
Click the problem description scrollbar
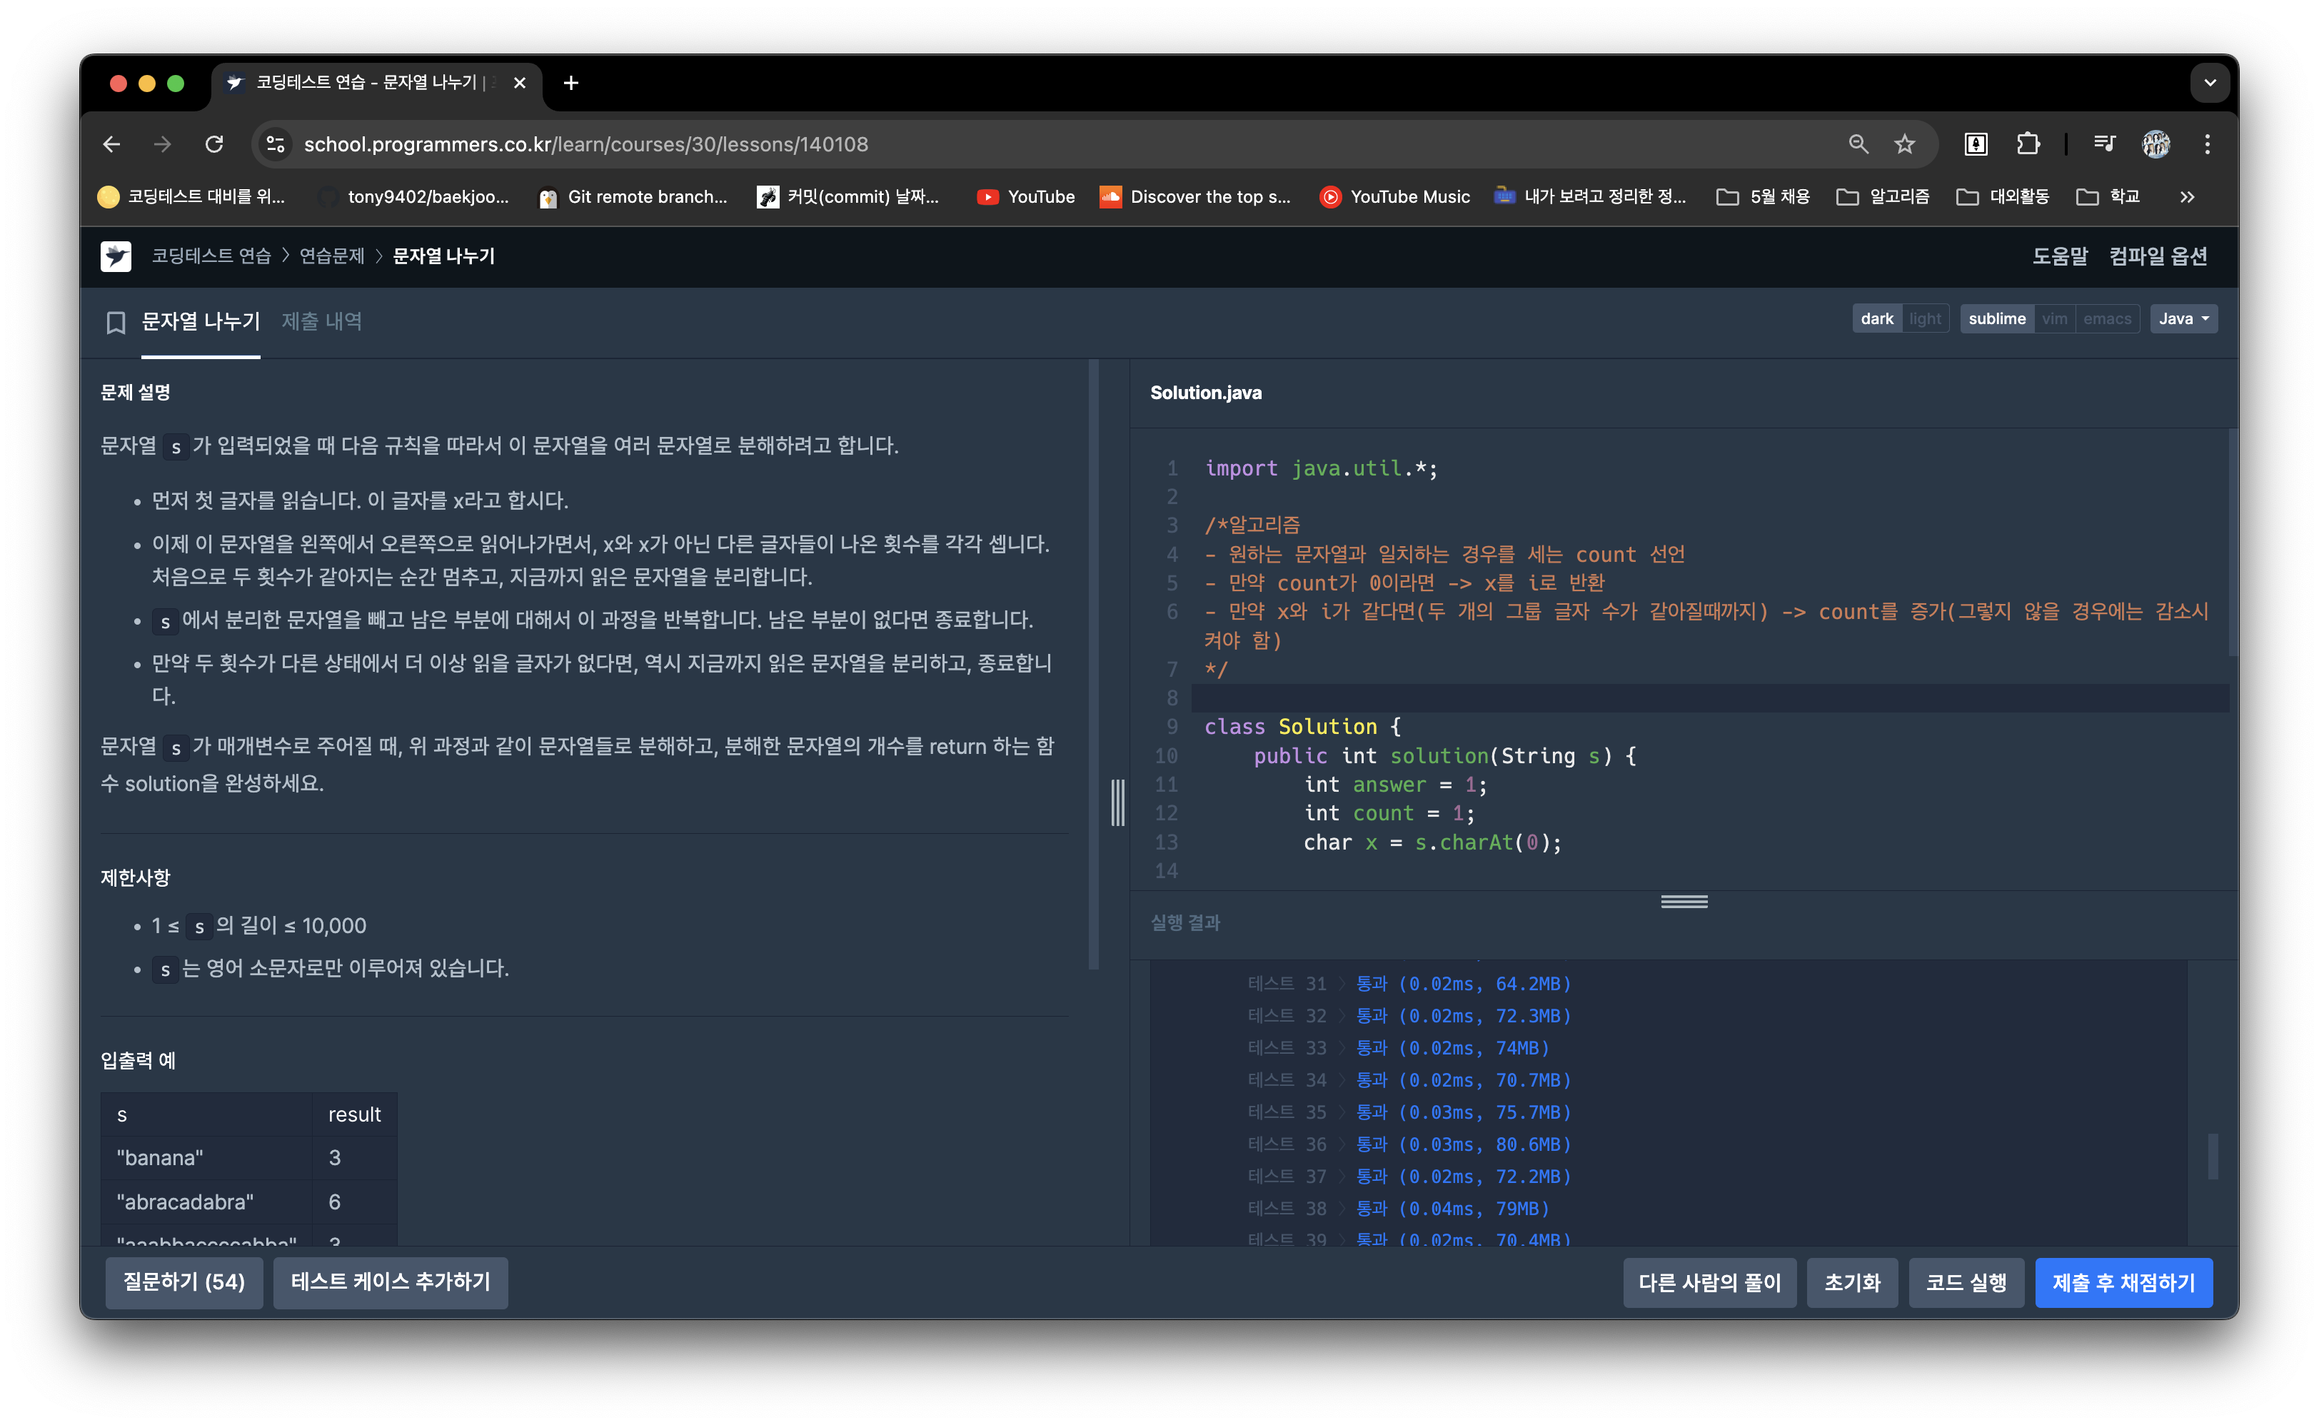click(1093, 665)
